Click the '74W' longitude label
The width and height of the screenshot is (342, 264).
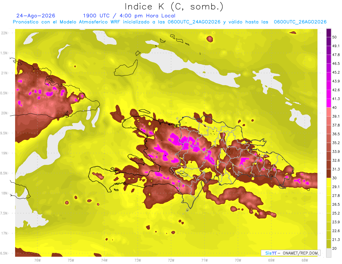104,260
